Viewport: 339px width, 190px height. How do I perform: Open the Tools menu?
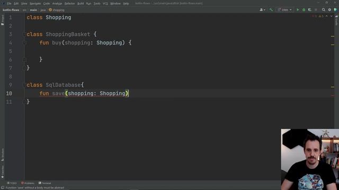tap(97, 4)
